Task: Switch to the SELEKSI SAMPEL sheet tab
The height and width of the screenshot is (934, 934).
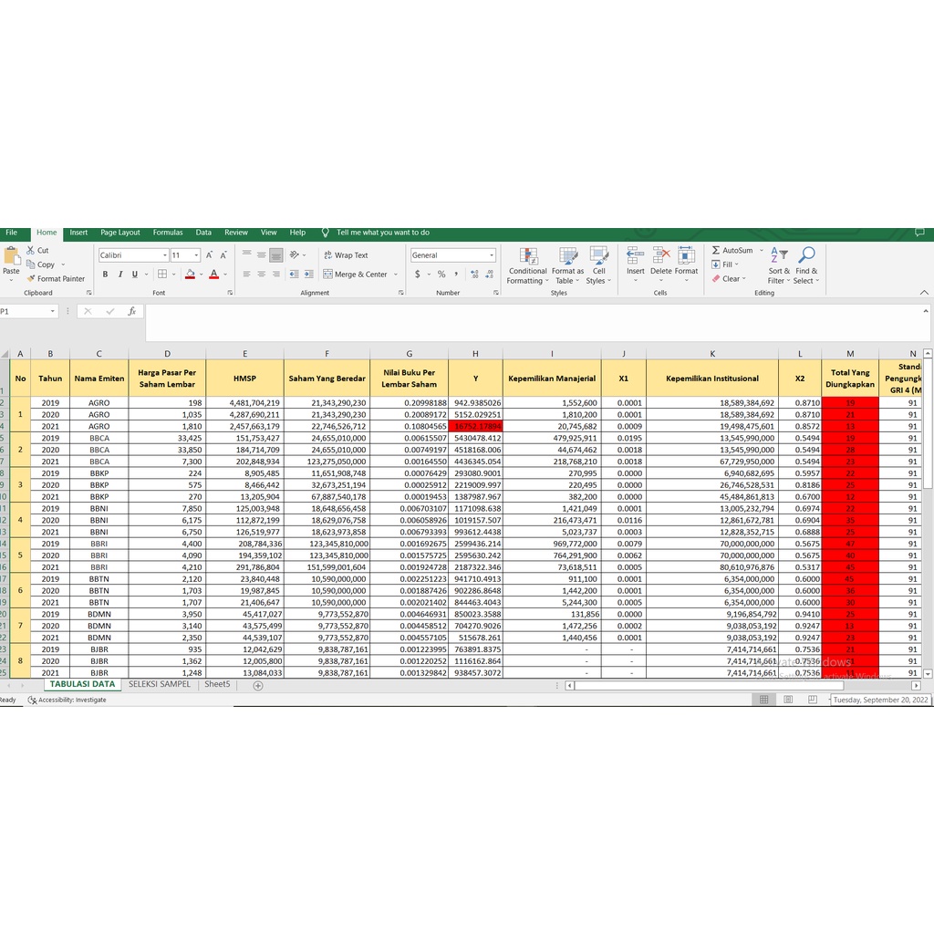Action: click(x=160, y=684)
